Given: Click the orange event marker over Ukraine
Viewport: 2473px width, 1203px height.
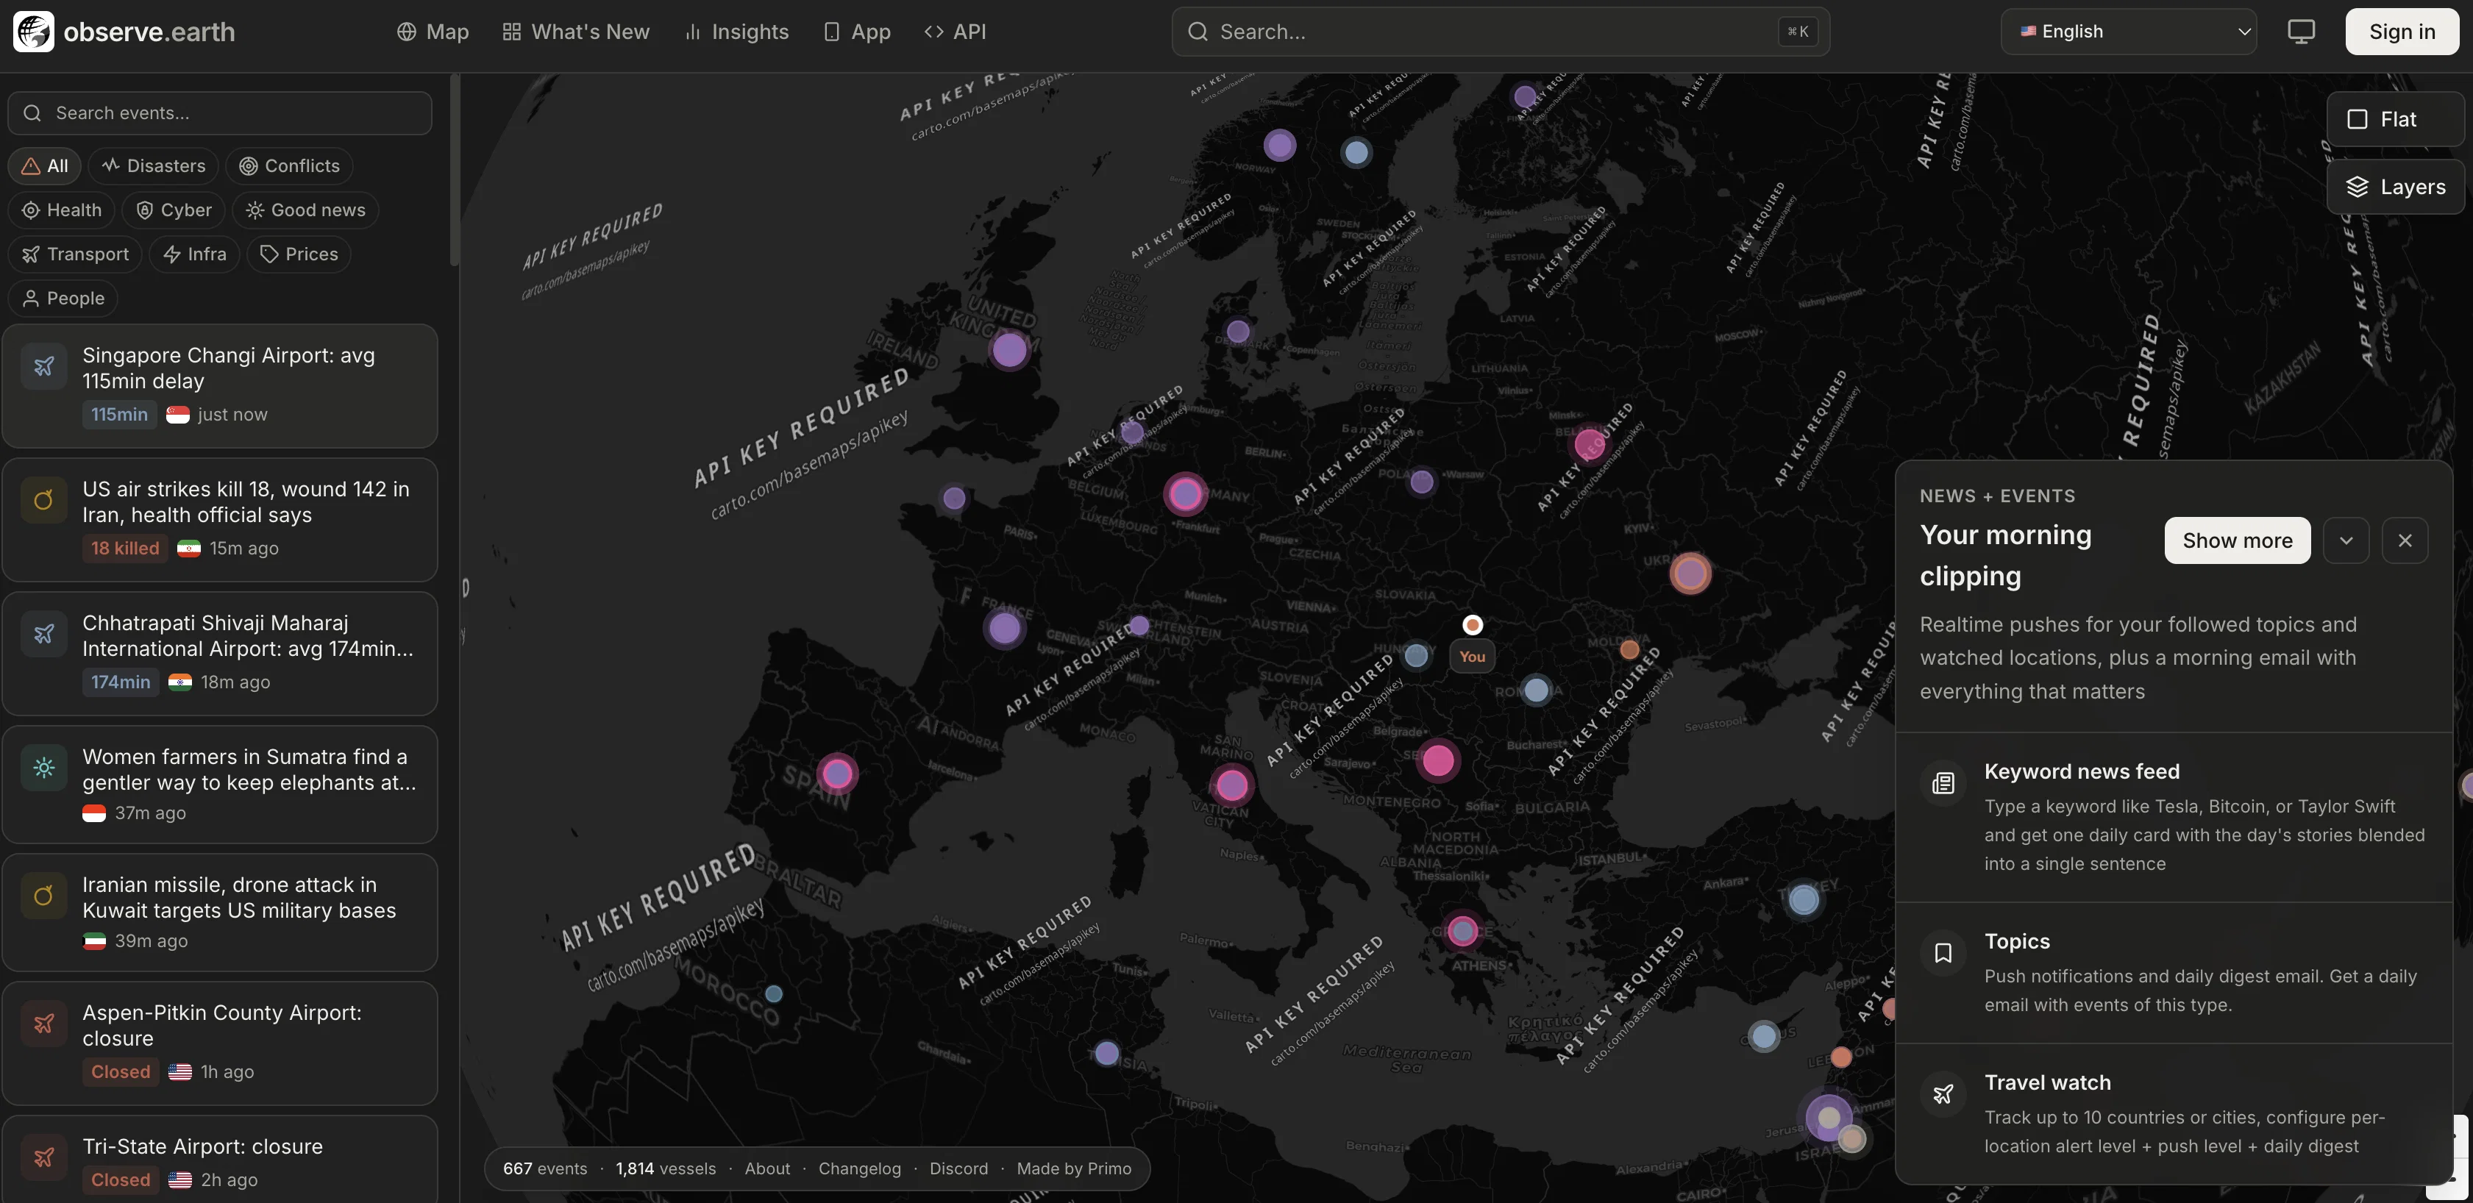Looking at the screenshot, I should click(x=1690, y=574).
